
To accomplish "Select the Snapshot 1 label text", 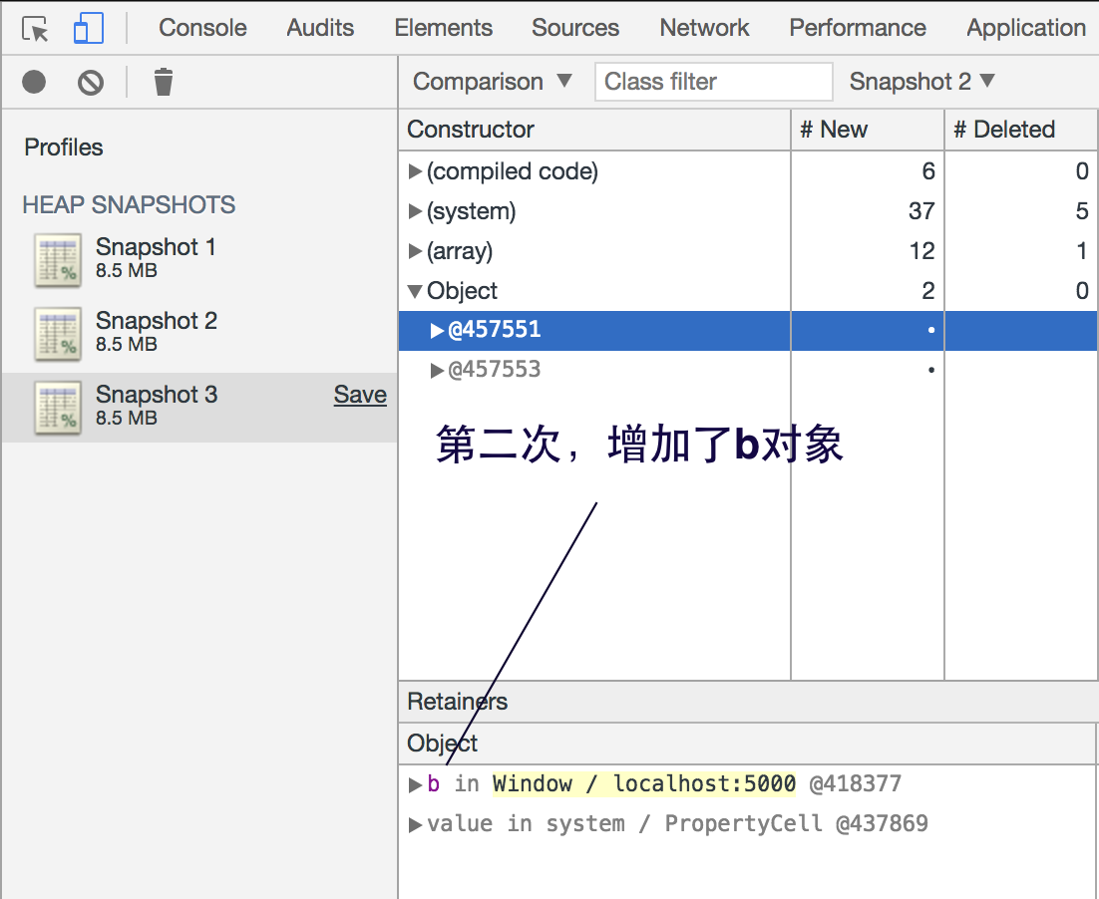I will click(x=156, y=247).
